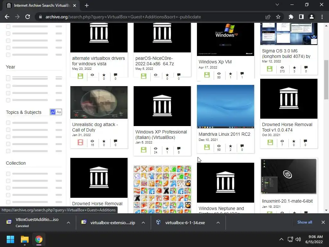Click the browser back arrow
Viewport: 329px width, 247px height.
(x=7, y=17)
